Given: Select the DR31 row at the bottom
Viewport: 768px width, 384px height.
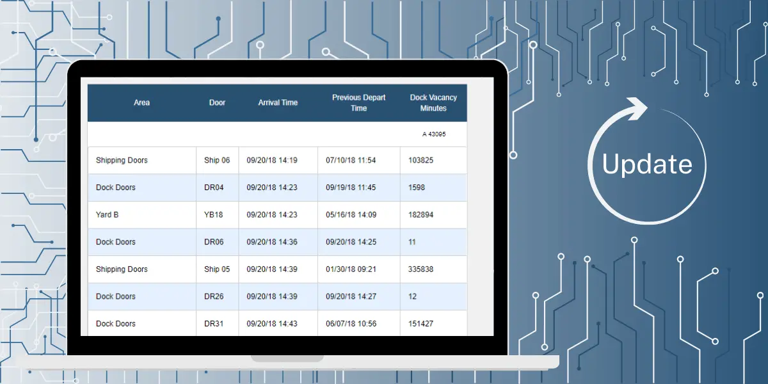Looking at the screenshot, I should [x=217, y=324].
